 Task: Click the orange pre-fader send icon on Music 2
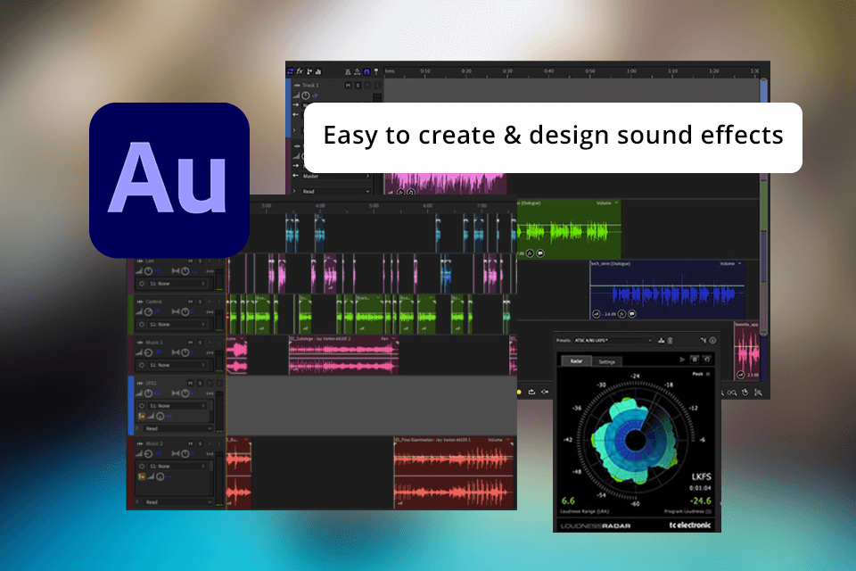coord(142,477)
